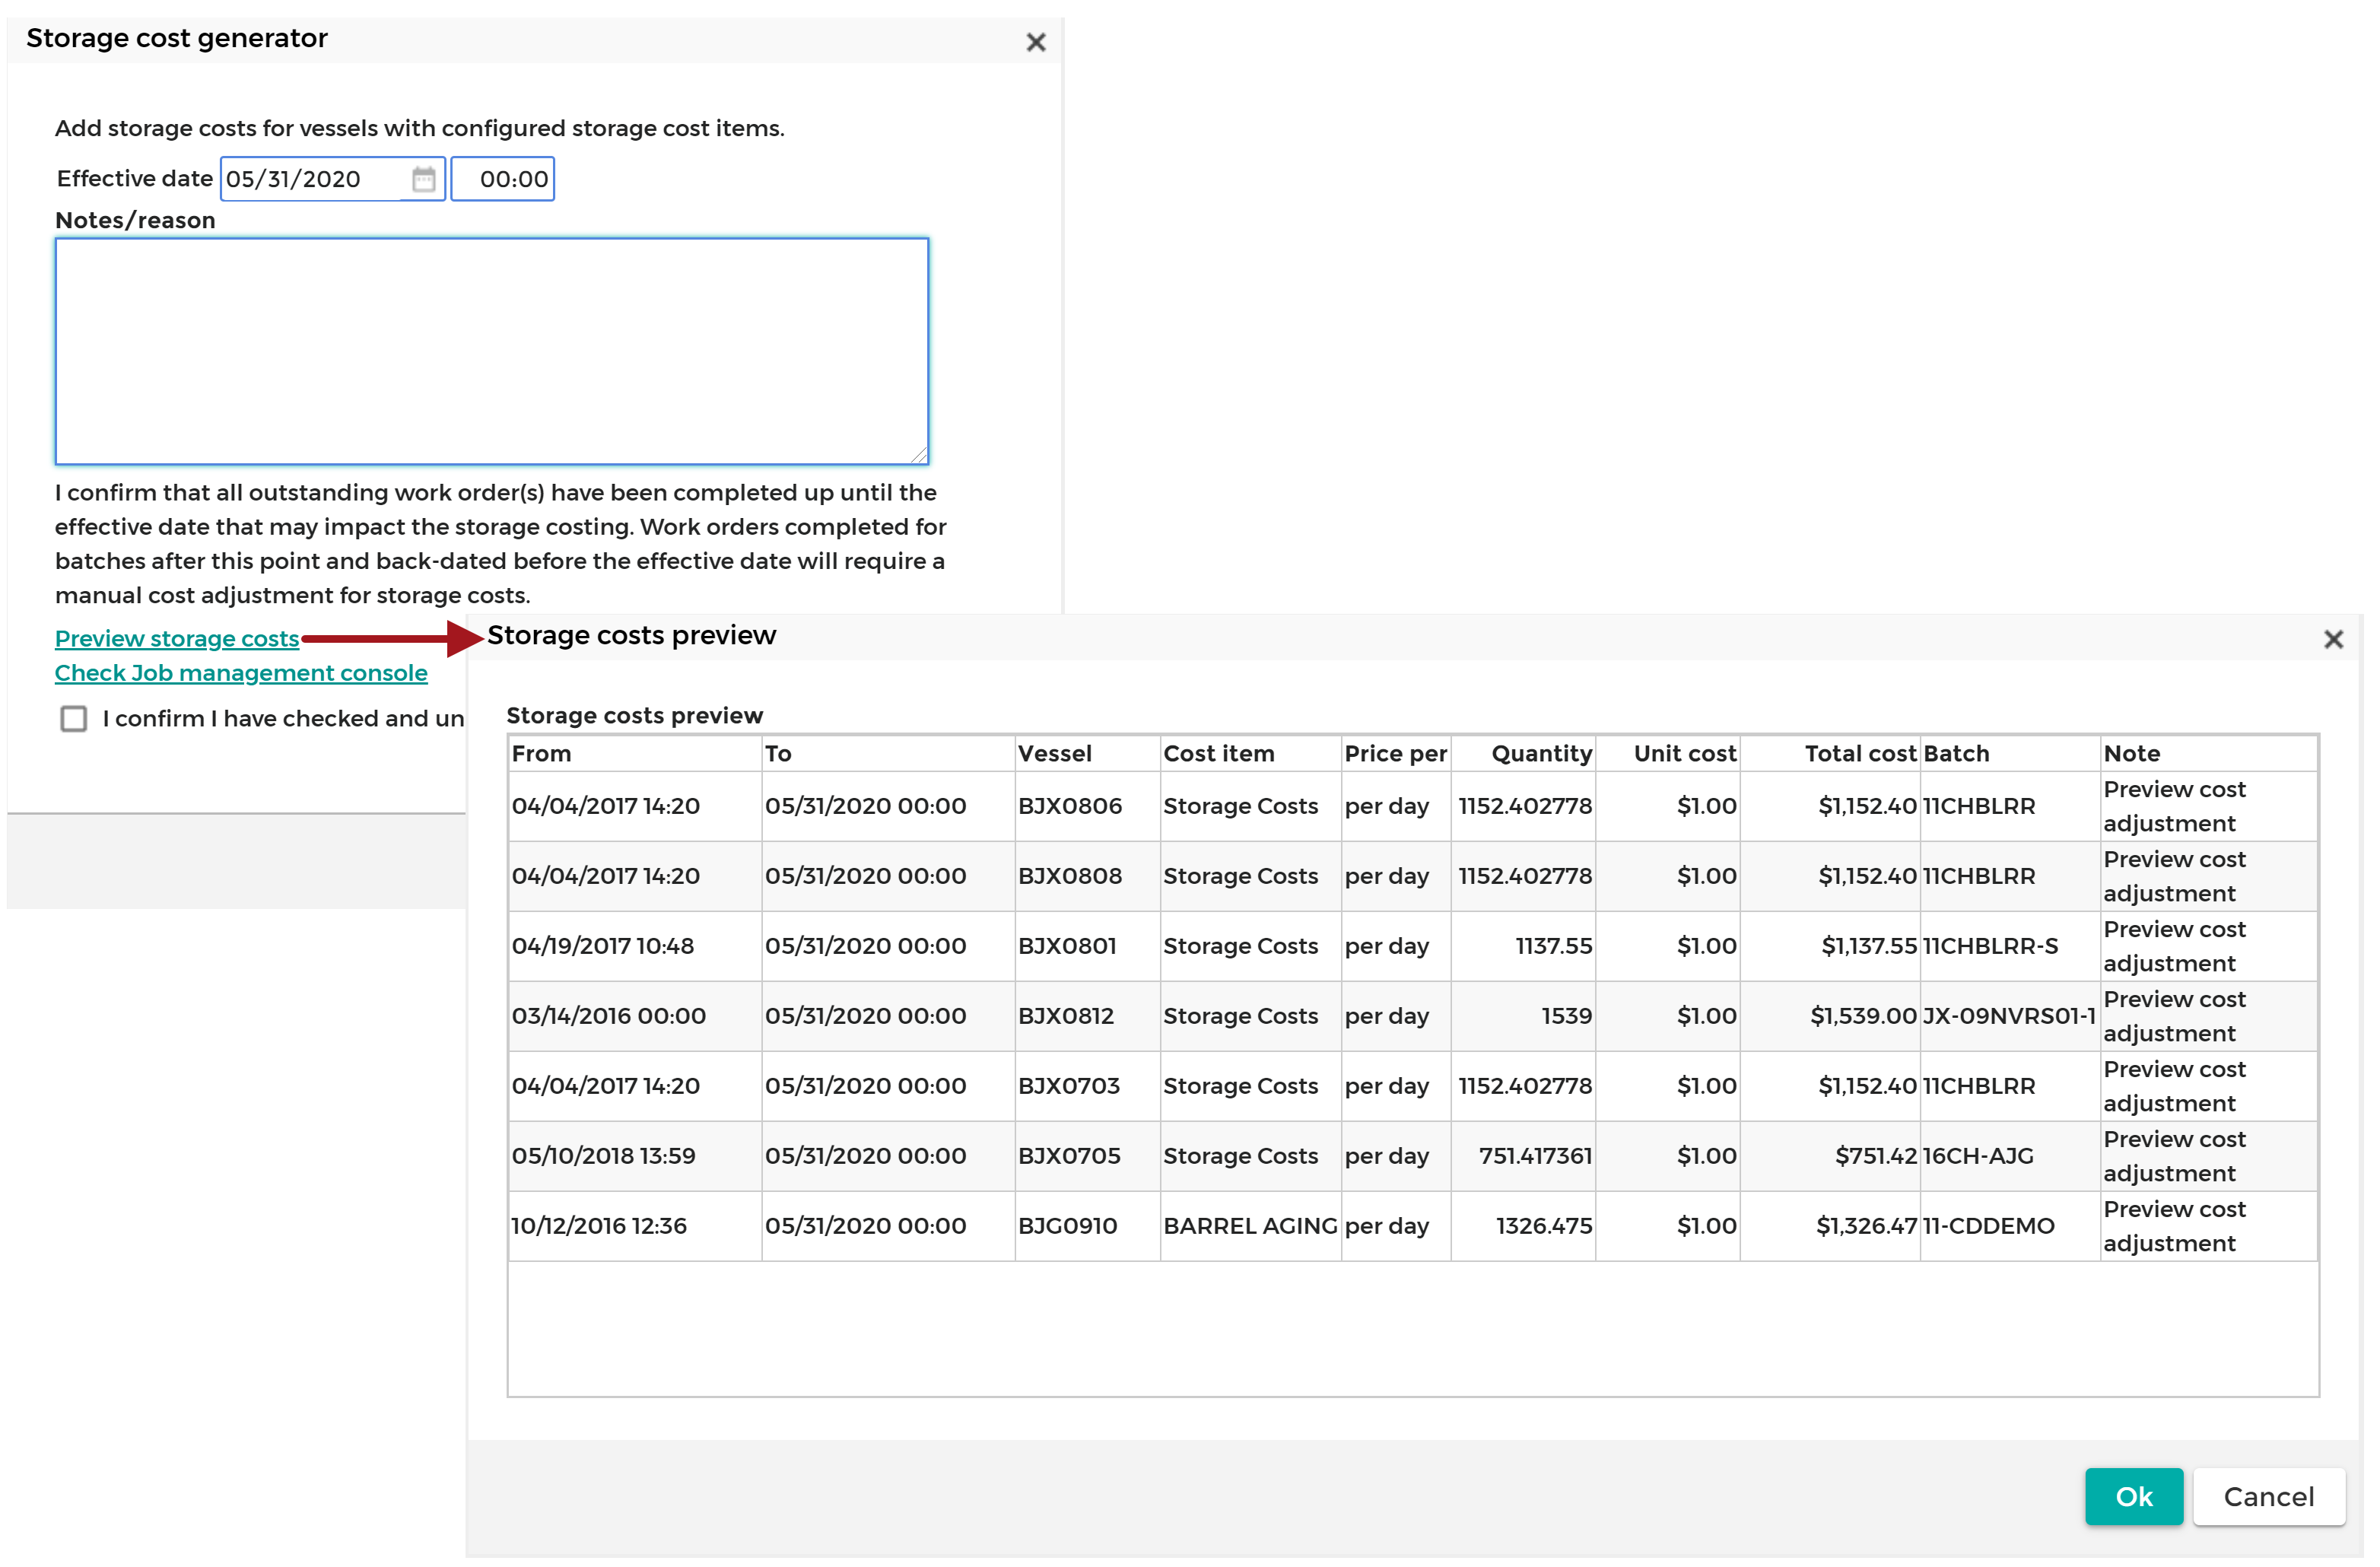This screenshot has height=1567, width=2380.
Task: Click batch 11CHBLRR-S cell
Action: [2011, 947]
